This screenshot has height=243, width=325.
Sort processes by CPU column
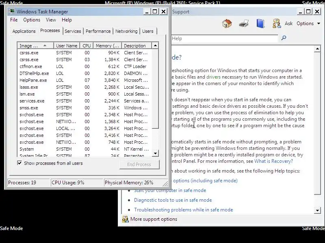[x=87, y=46]
